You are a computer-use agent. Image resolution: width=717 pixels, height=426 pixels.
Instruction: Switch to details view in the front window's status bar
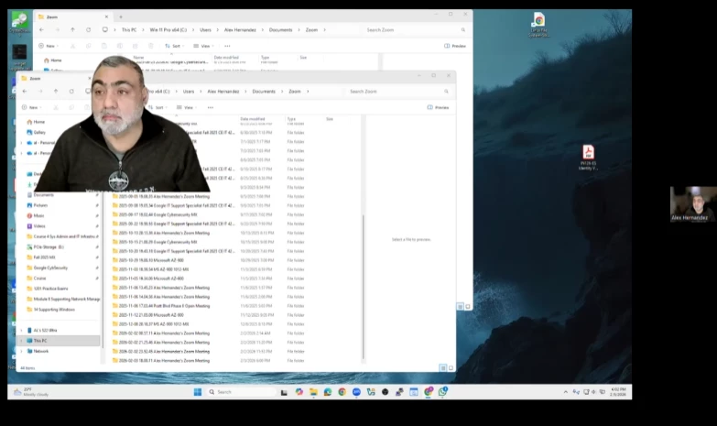click(442, 368)
